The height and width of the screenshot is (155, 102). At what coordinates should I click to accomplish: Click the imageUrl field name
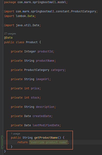pyautogui.click(x=42, y=79)
